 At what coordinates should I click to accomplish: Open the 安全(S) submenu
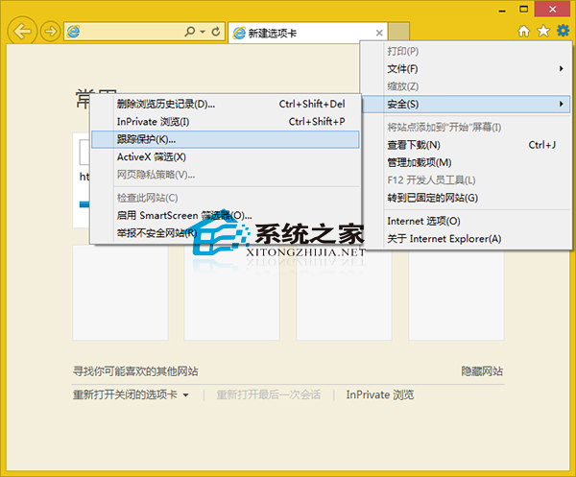click(466, 105)
